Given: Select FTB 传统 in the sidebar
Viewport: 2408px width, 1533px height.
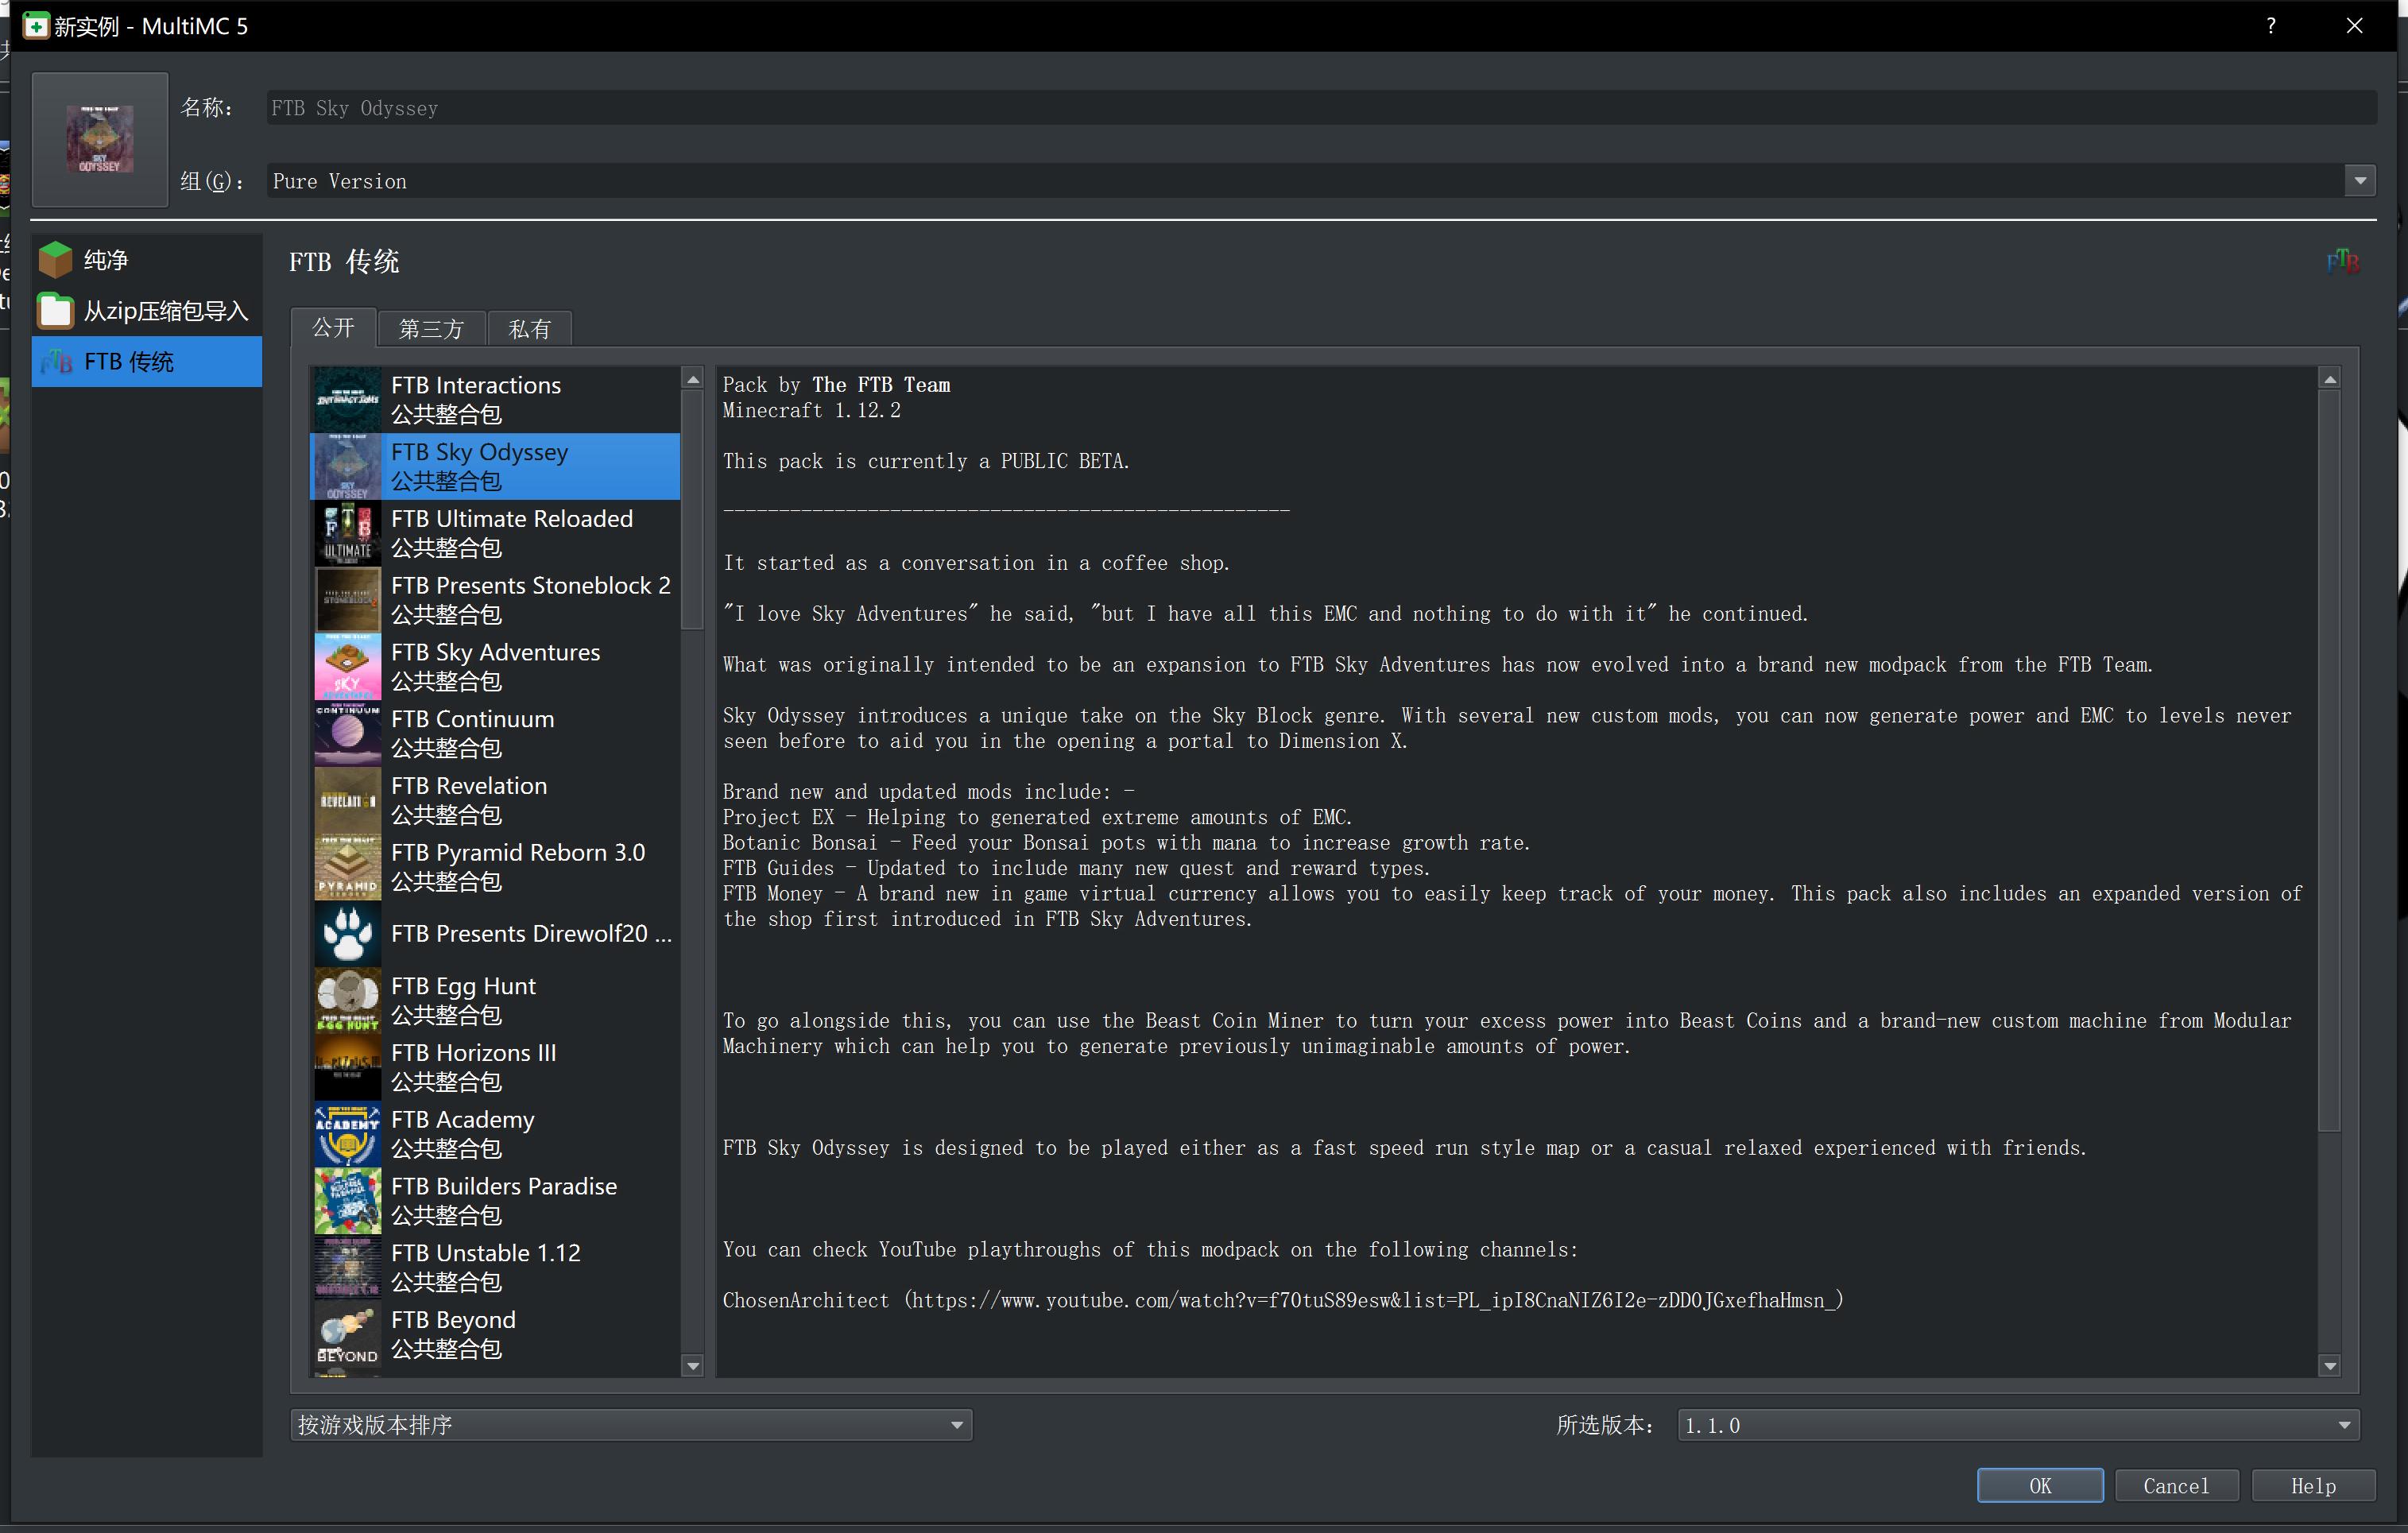Looking at the screenshot, I should click(x=146, y=362).
